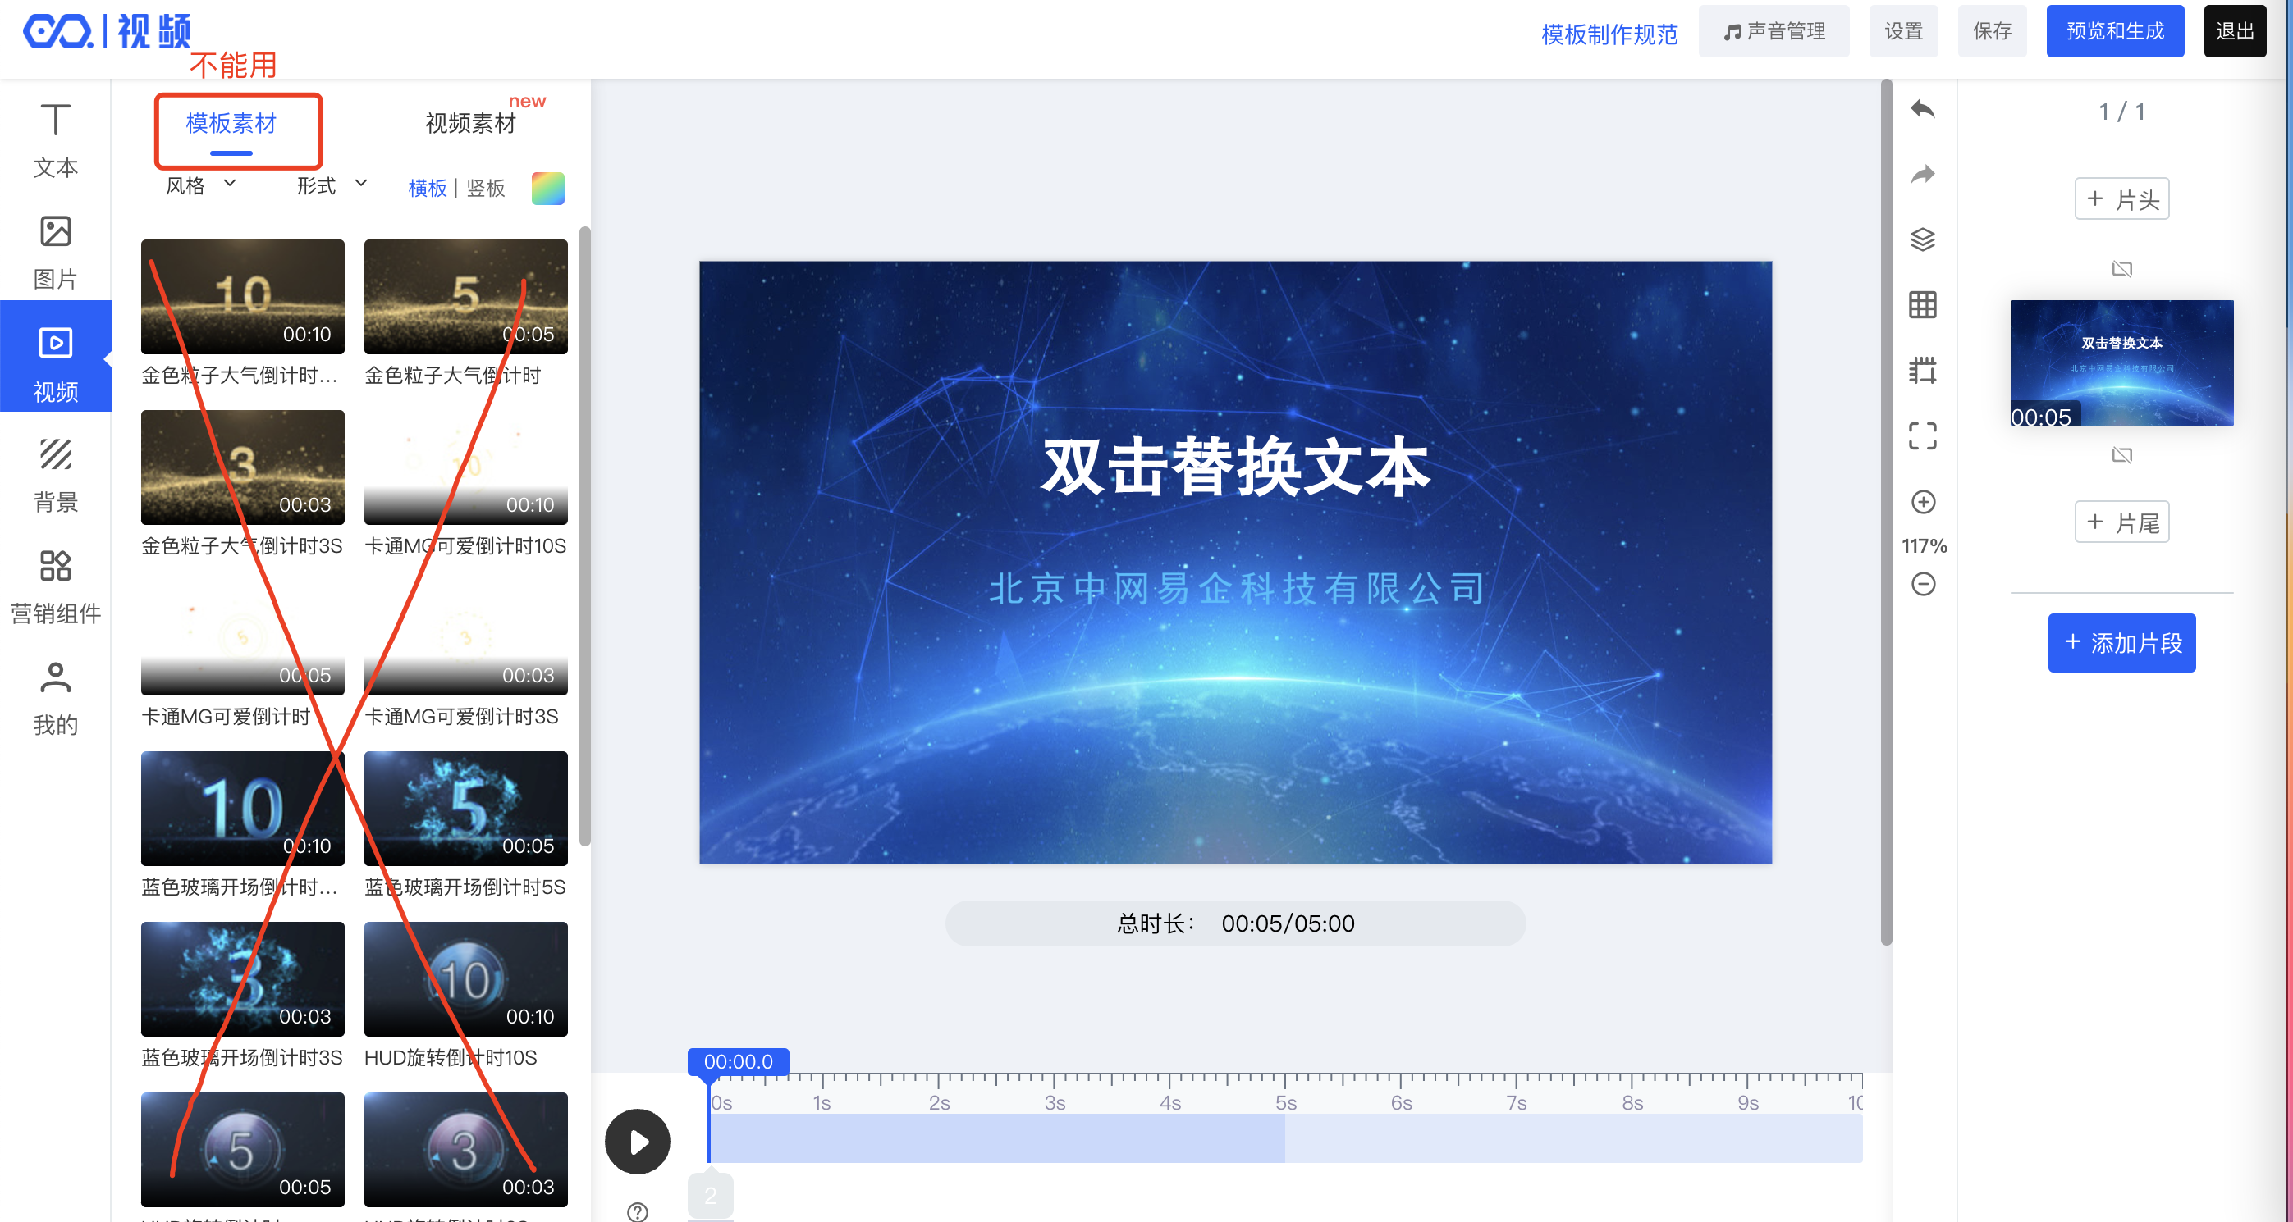Click the 添加片段 add clip button
Image resolution: width=2293 pixels, height=1222 pixels.
[x=2121, y=642]
